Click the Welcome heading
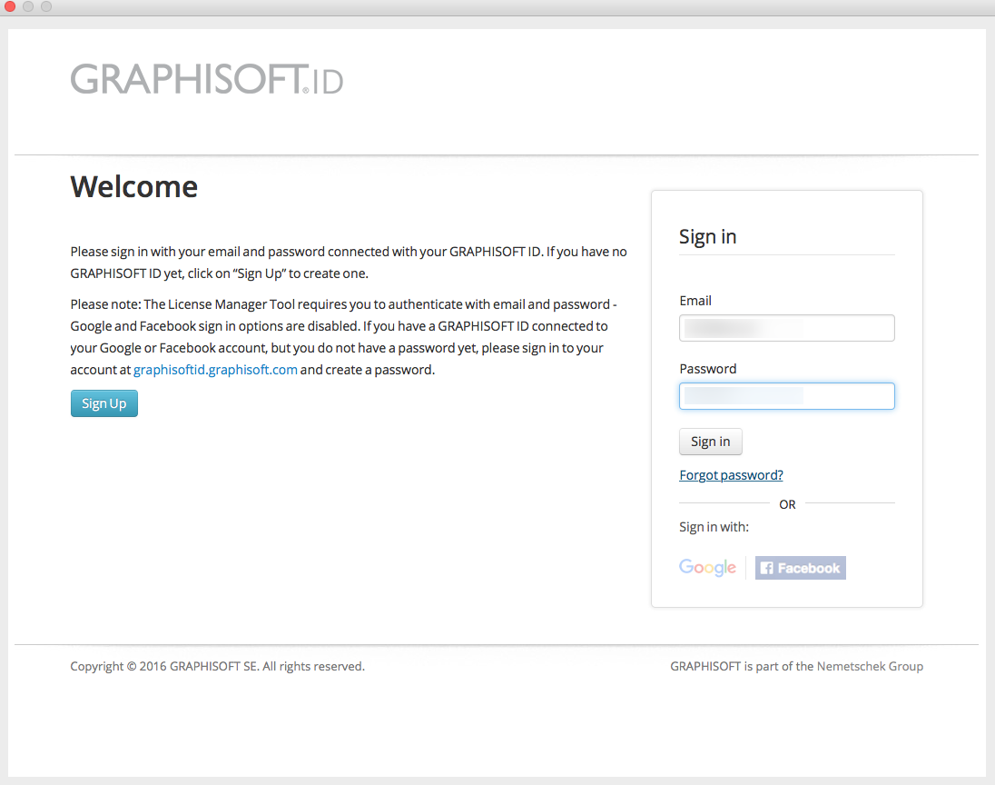Screen dimensions: 995x785 (133, 187)
